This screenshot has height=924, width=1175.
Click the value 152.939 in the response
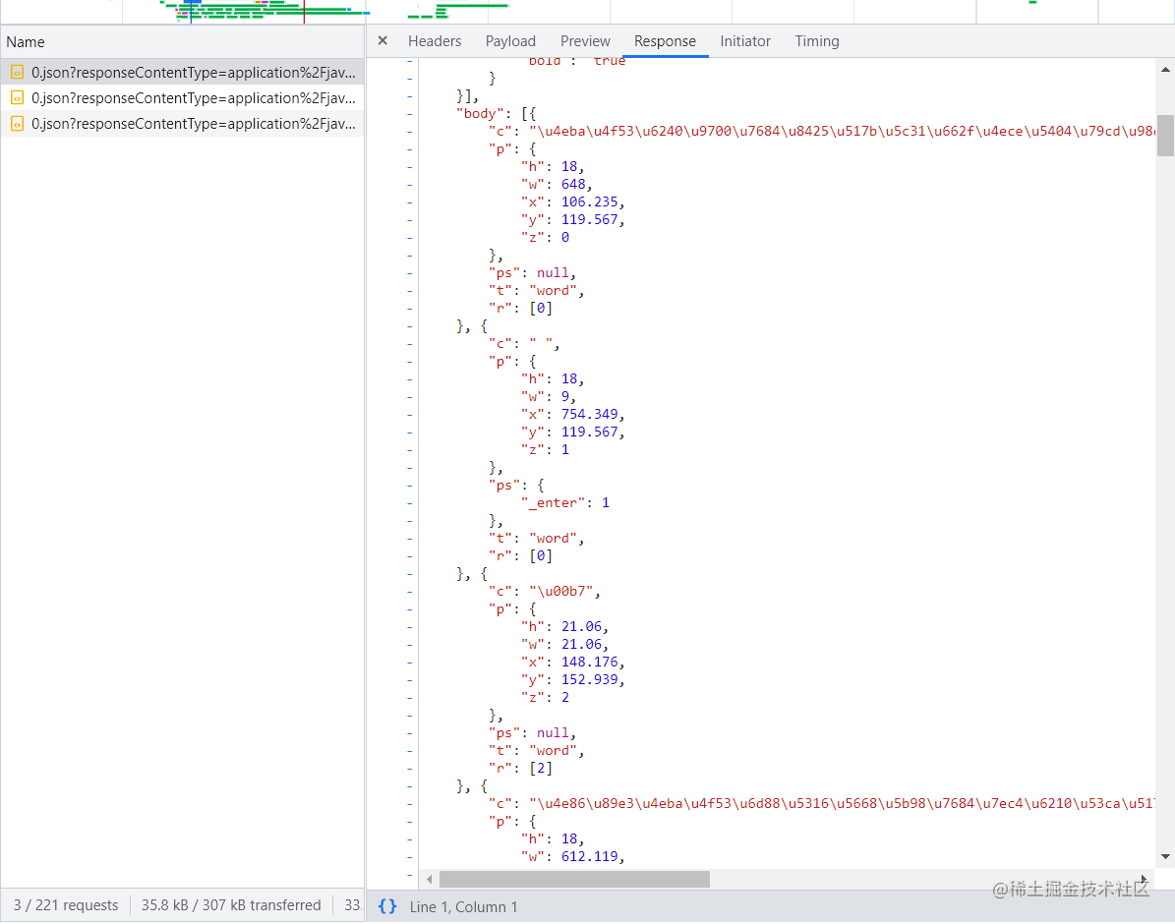[590, 679]
